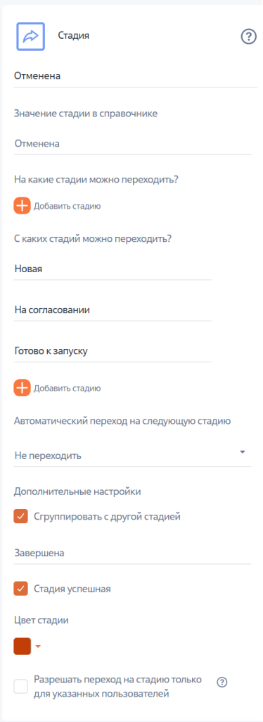Expand the 'Не переходить' dropdown arrow
This screenshot has width=263, height=722.
243,452
